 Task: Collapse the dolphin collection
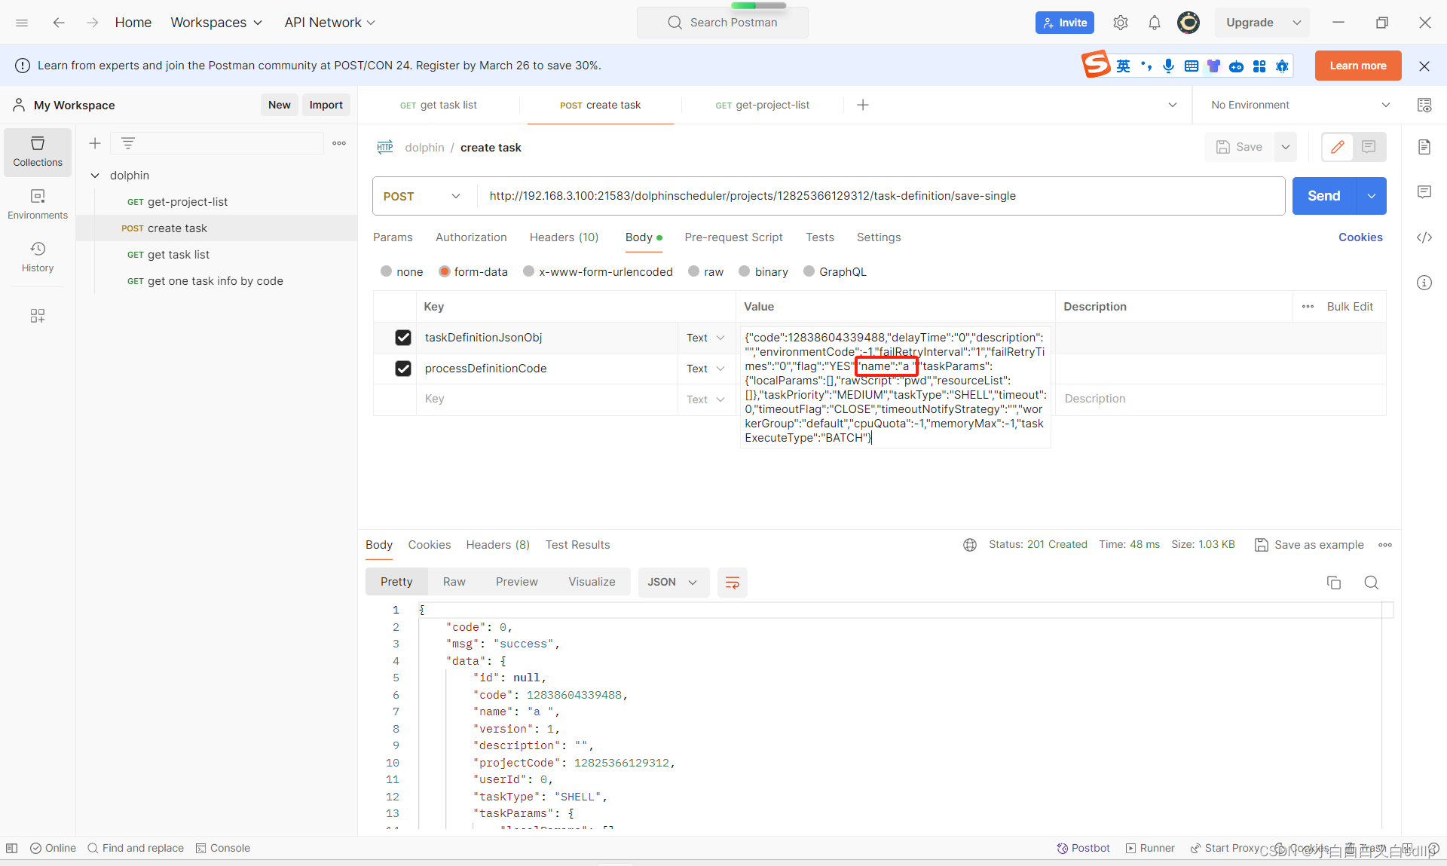pyautogui.click(x=95, y=176)
